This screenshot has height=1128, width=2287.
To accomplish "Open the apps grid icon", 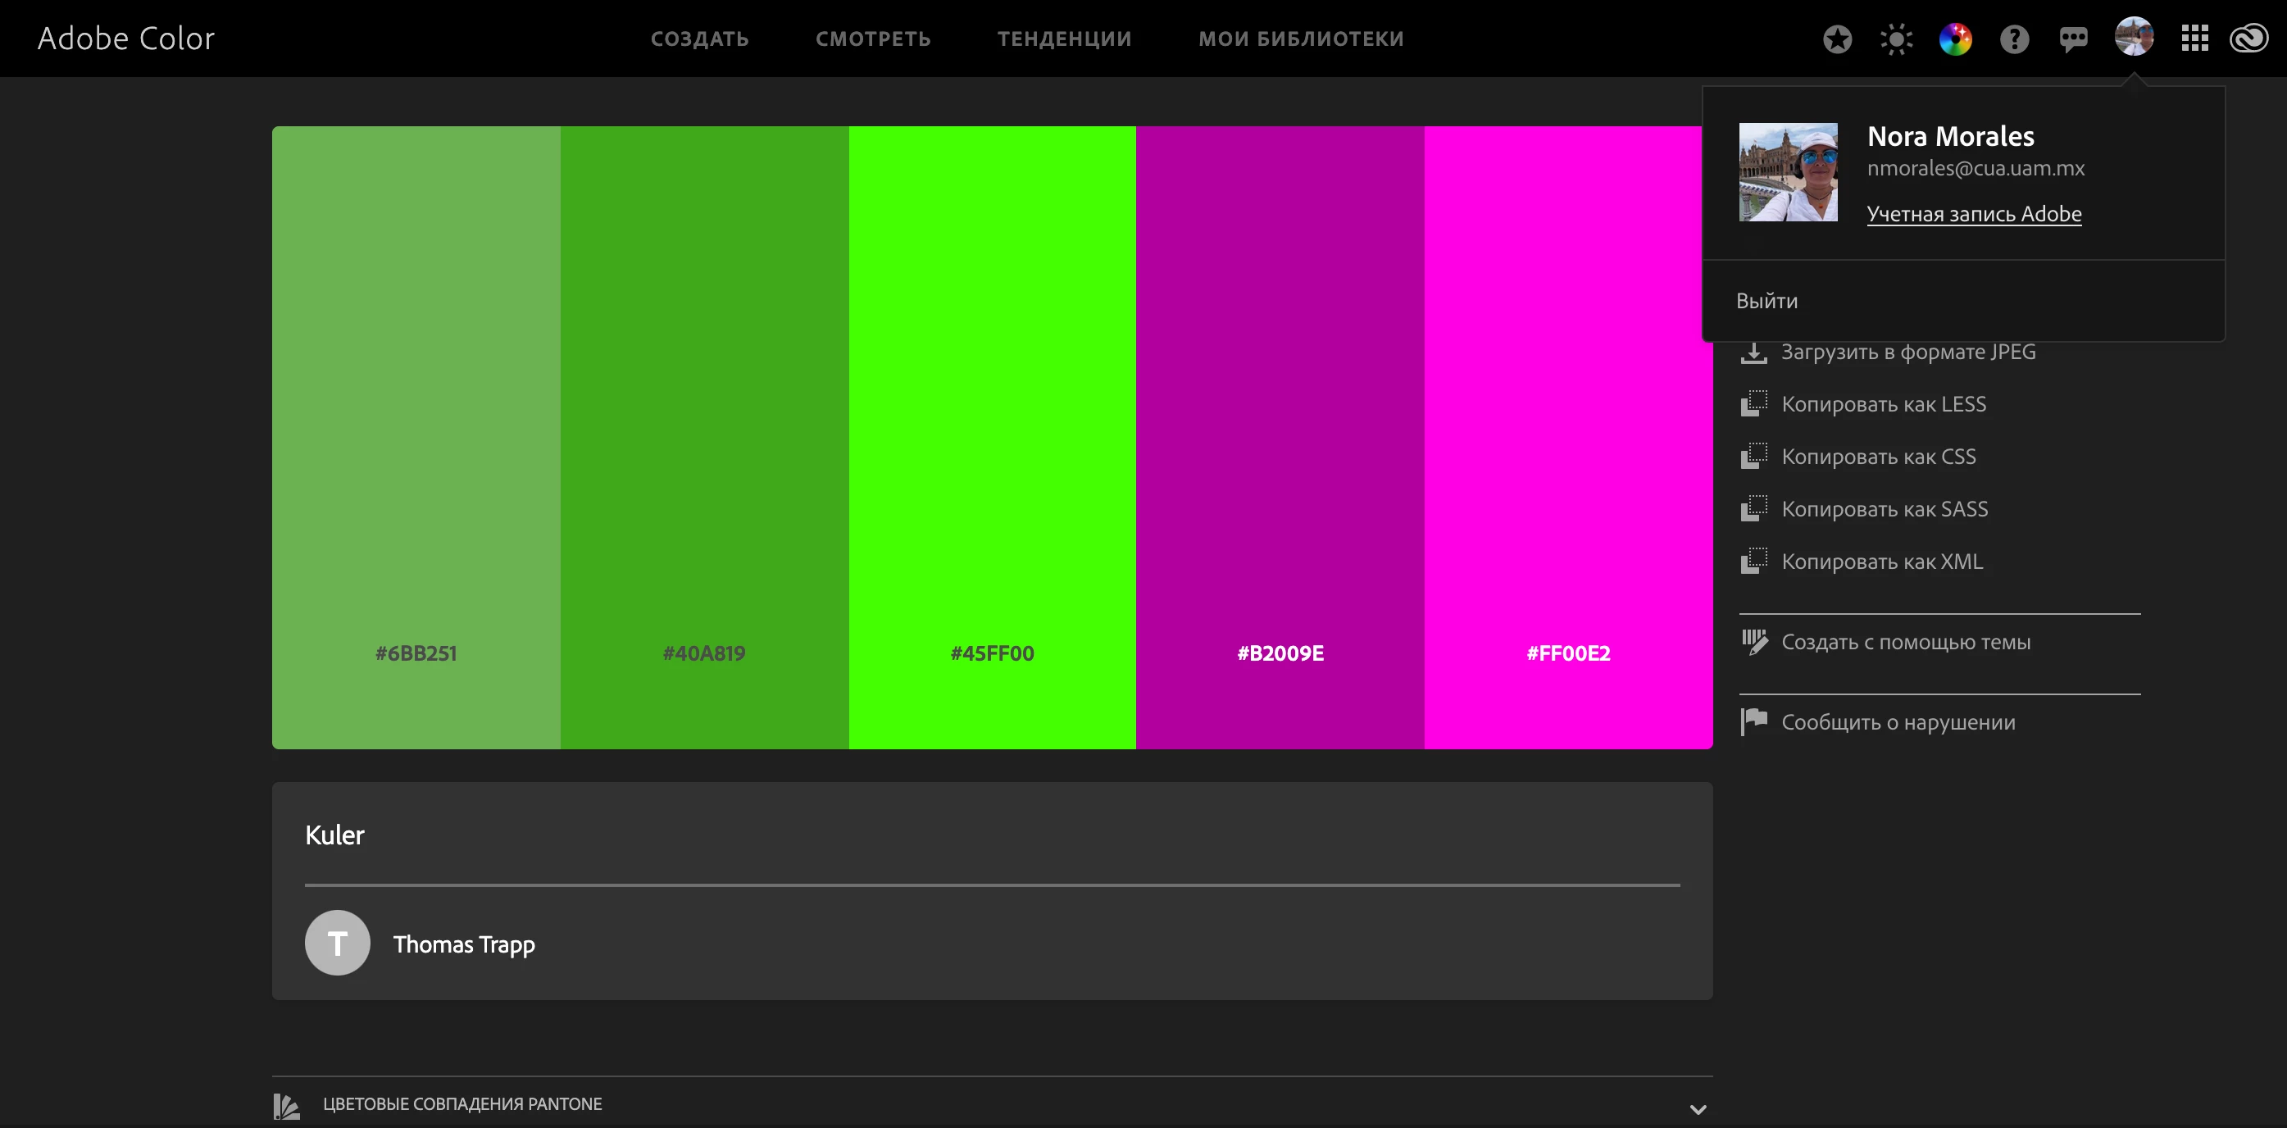I will pos(2194,39).
